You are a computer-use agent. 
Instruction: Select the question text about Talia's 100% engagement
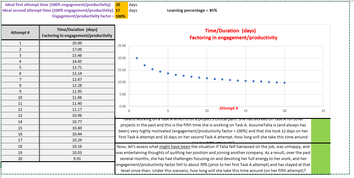tap(213, 131)
